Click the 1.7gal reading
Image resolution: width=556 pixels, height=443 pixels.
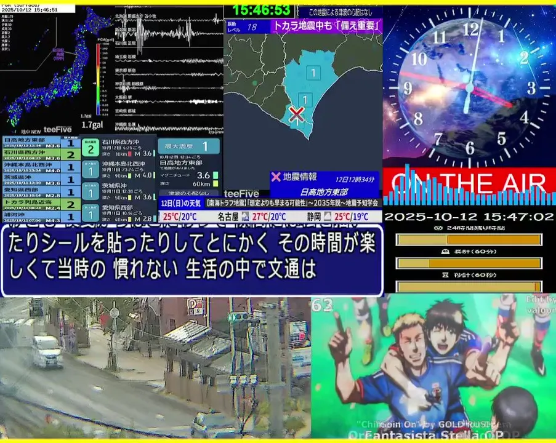tap(92, 125)
